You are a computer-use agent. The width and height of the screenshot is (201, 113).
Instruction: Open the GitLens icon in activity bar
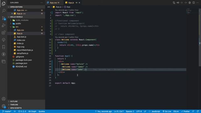[3, 40]
